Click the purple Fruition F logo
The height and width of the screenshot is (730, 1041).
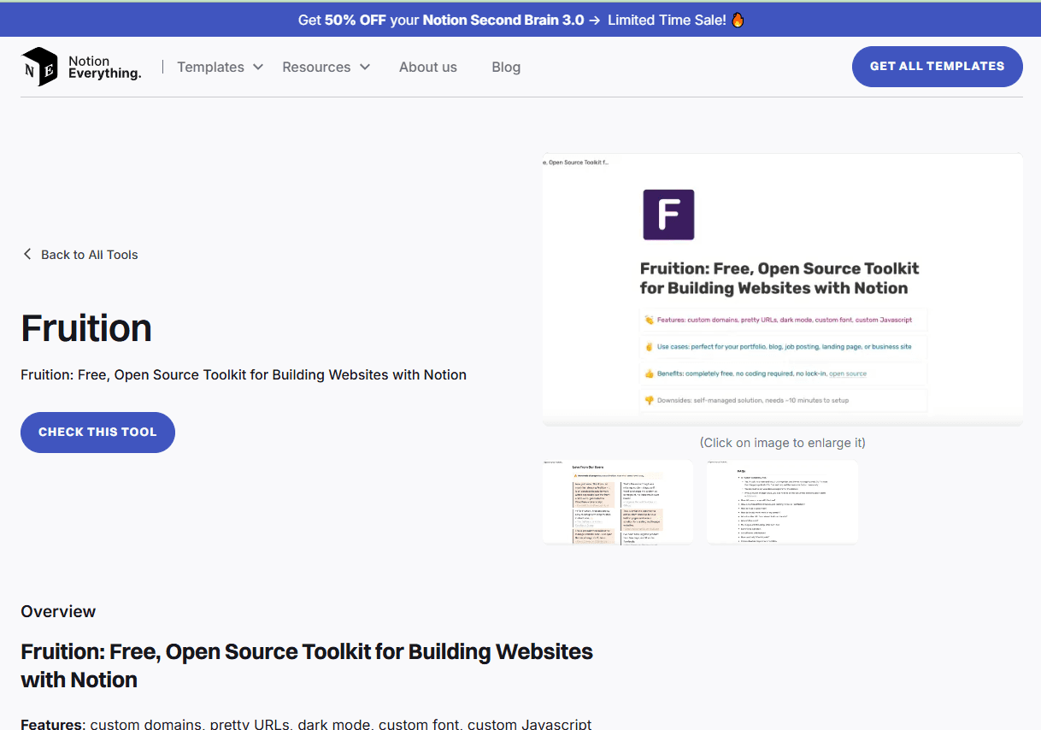pyautogui.click(x=668, y=215)
